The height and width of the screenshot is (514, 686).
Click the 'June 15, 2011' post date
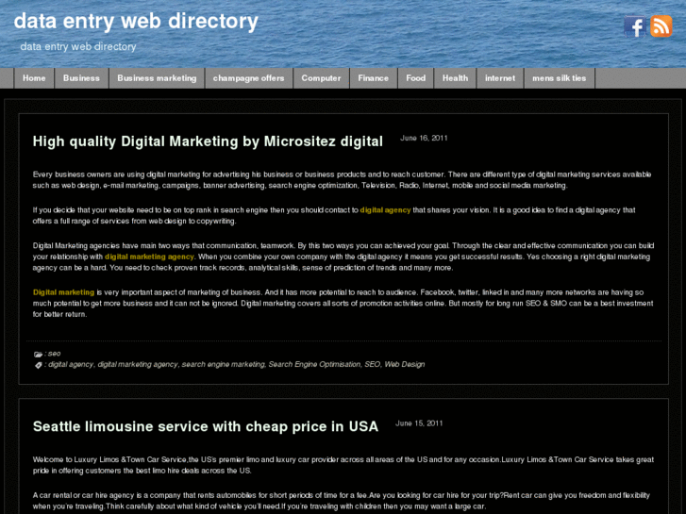tap(419, 423)
